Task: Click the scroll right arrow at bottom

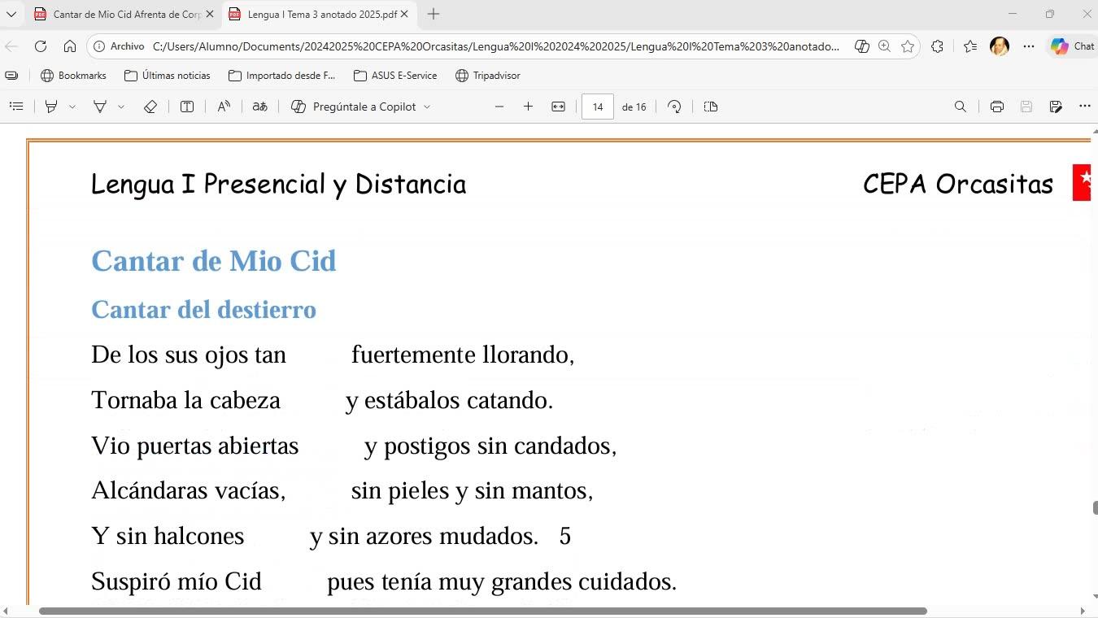Action: [x=1083, y=611]
